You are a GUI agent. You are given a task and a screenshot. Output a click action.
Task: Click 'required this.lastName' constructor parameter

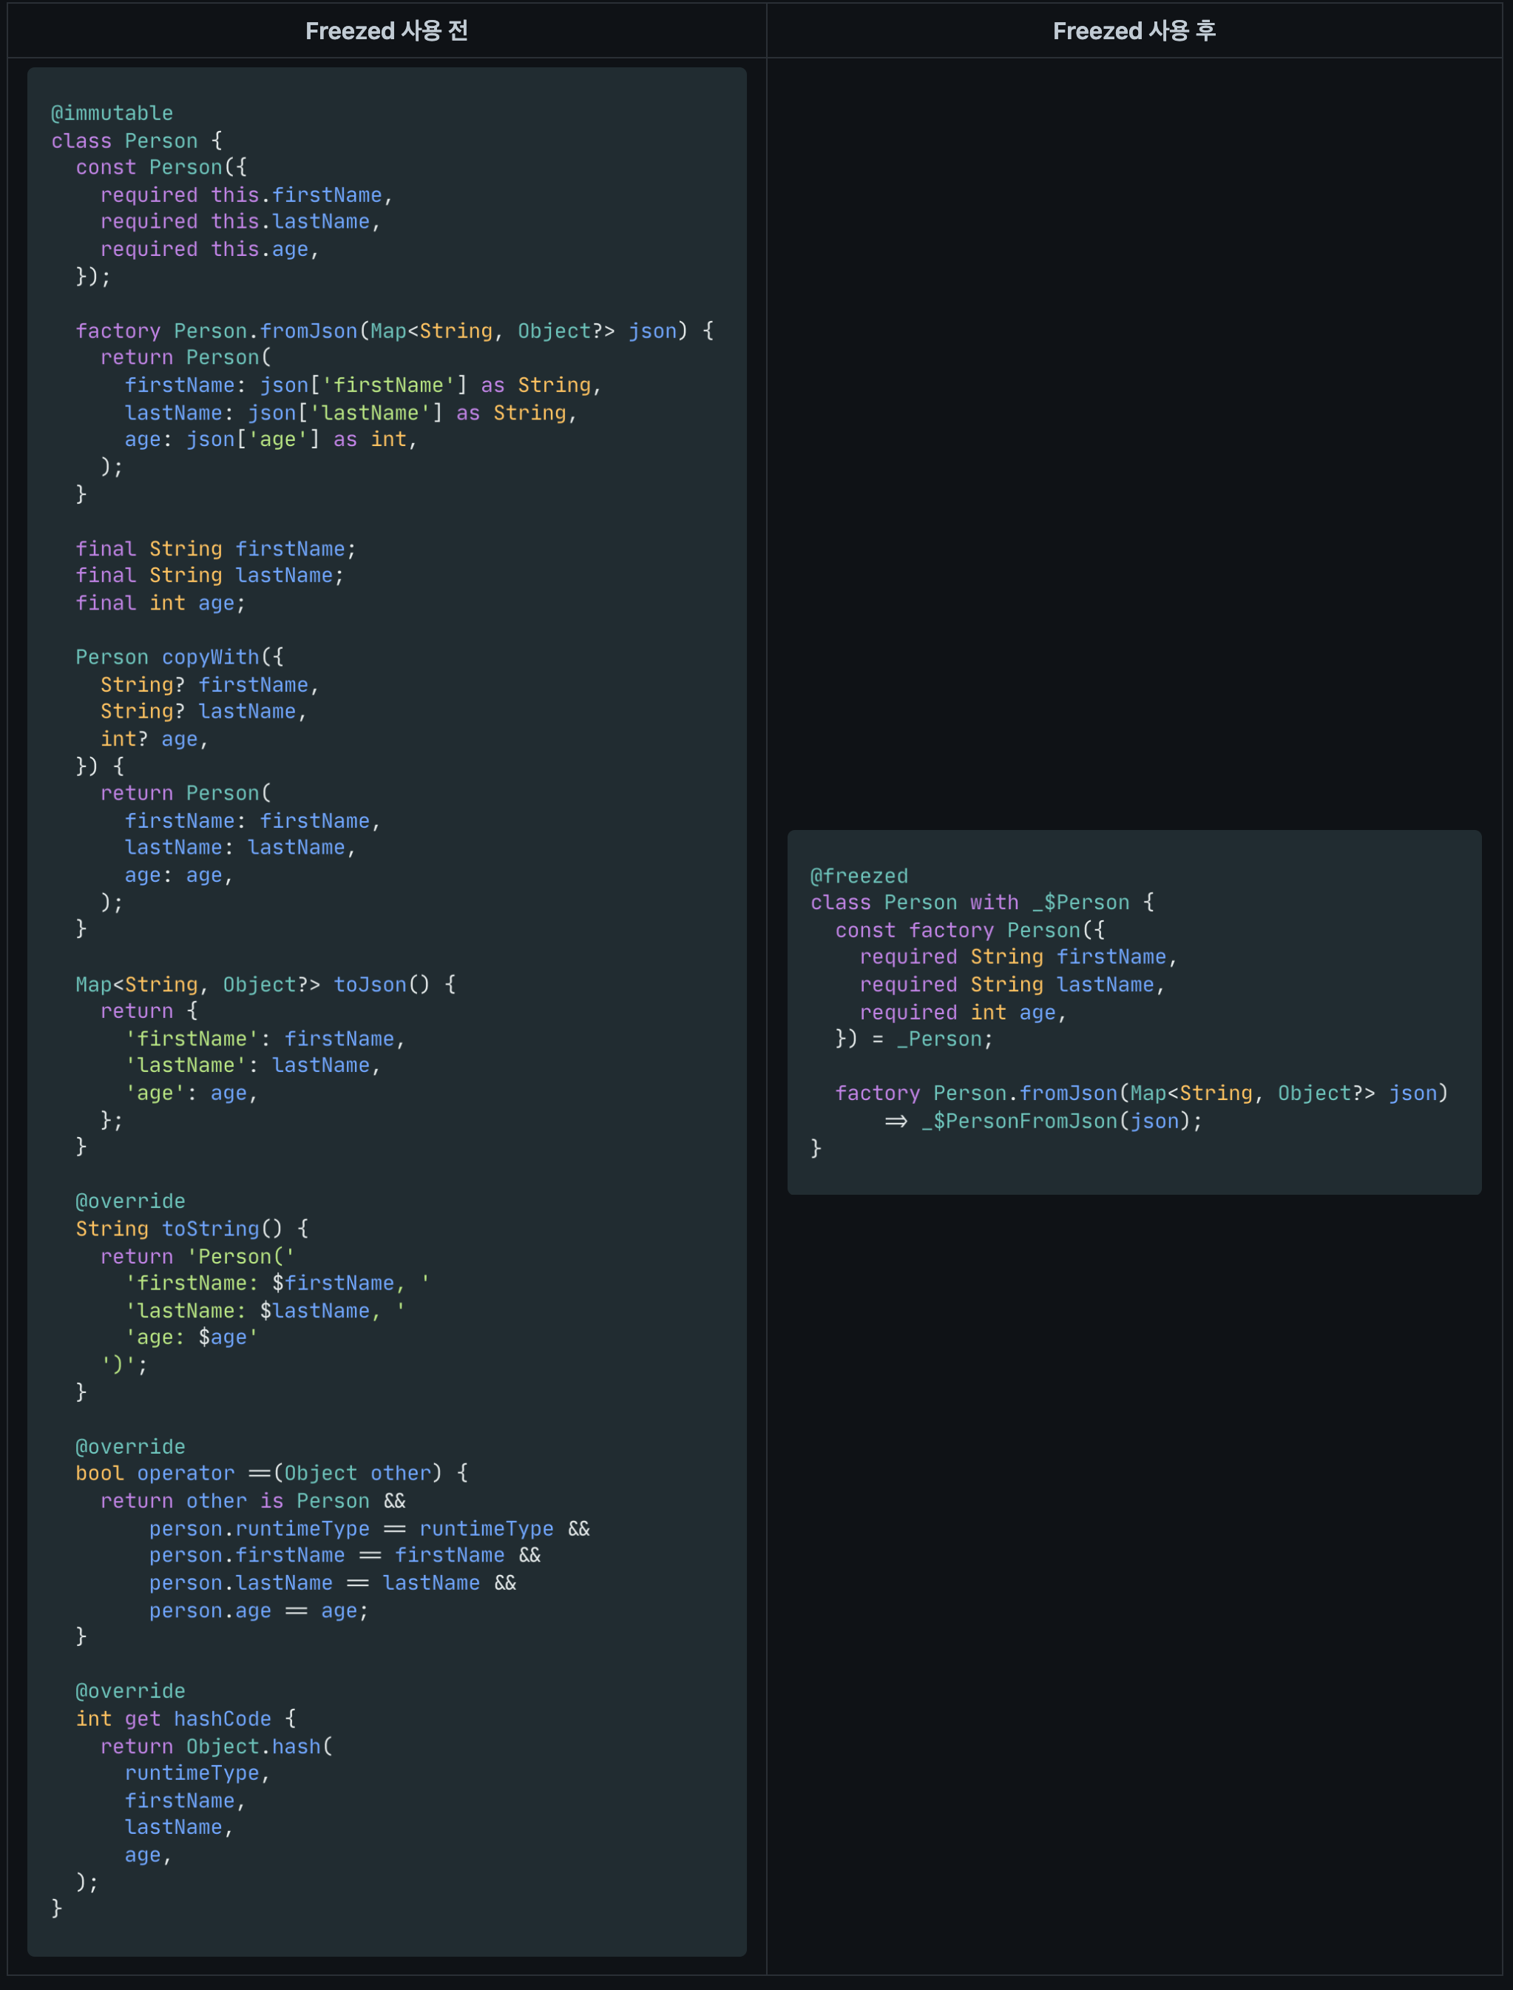coord(240,223)
